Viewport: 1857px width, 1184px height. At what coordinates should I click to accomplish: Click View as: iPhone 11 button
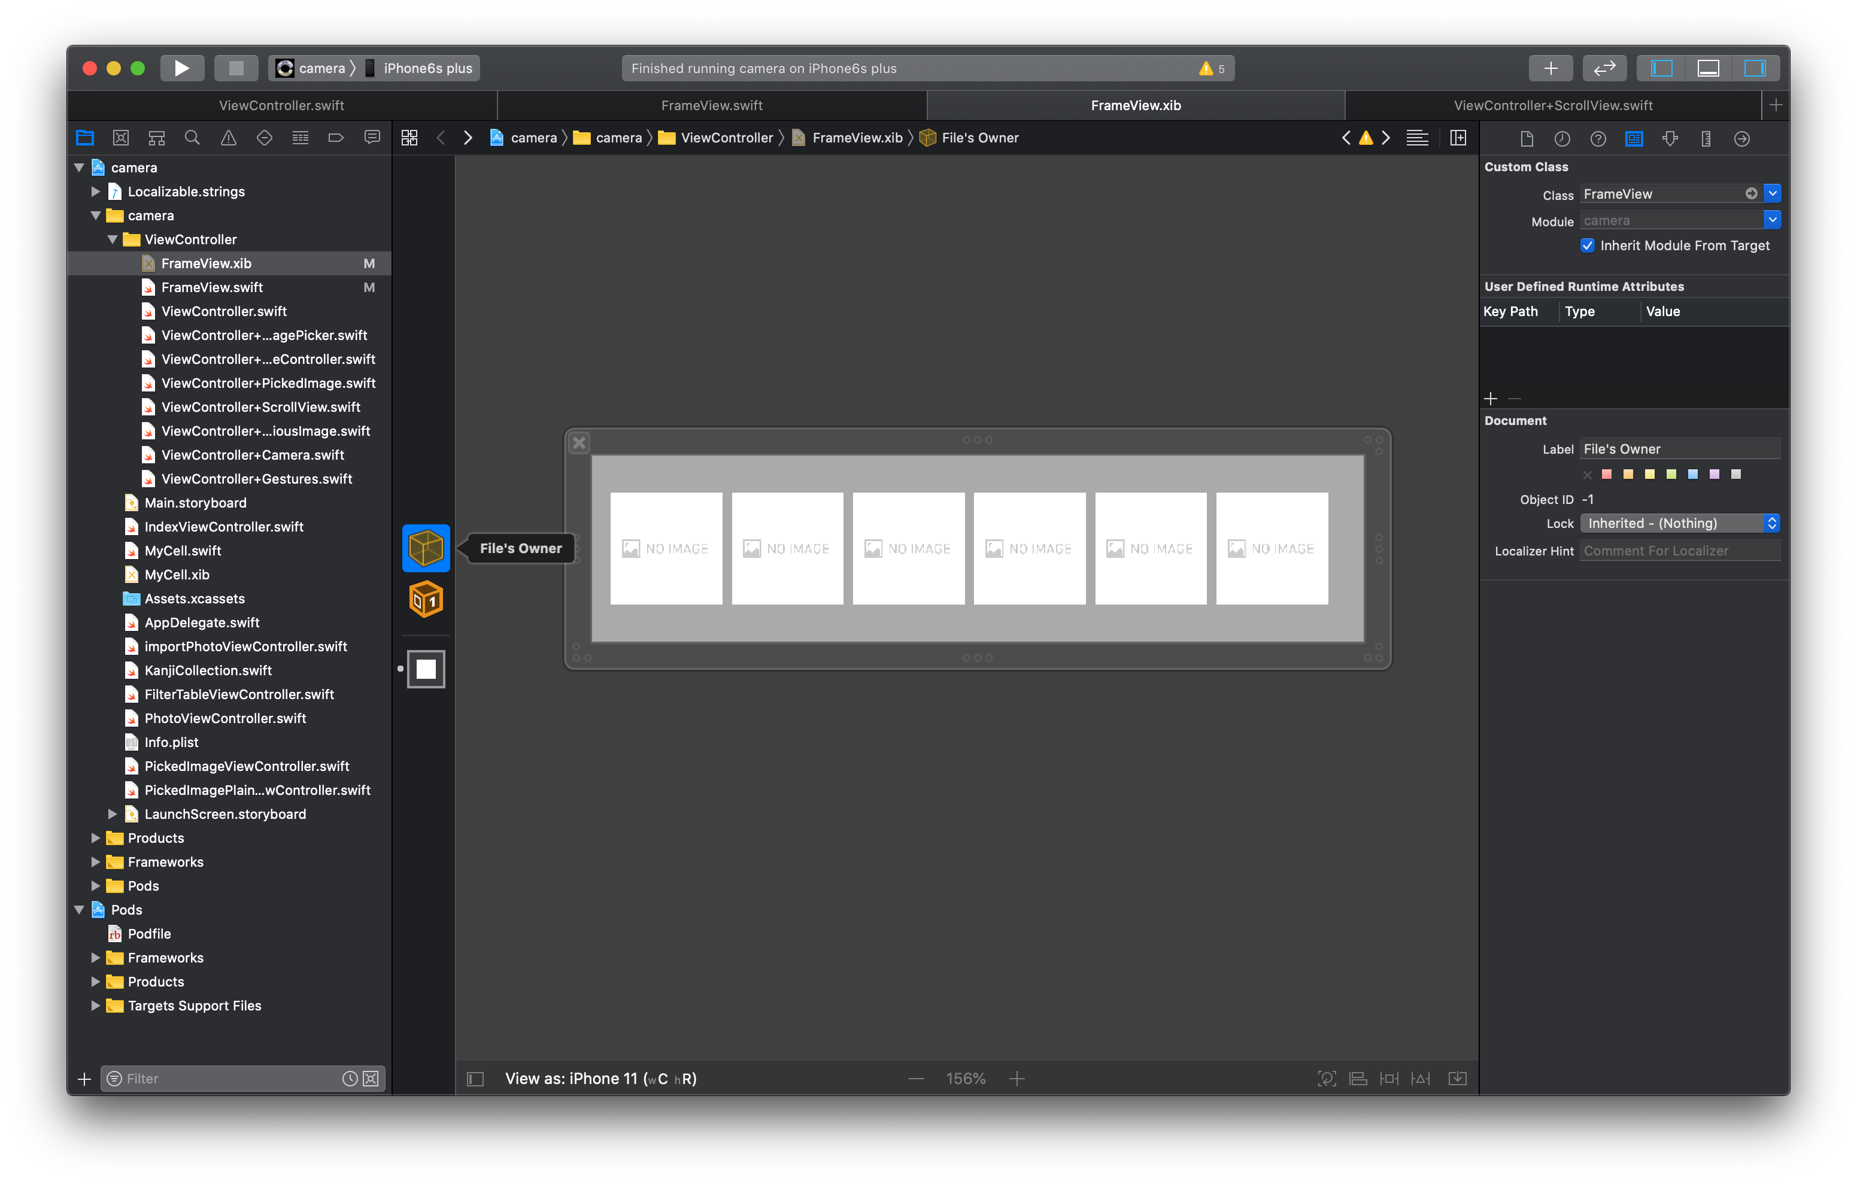tap(600, 1079)
